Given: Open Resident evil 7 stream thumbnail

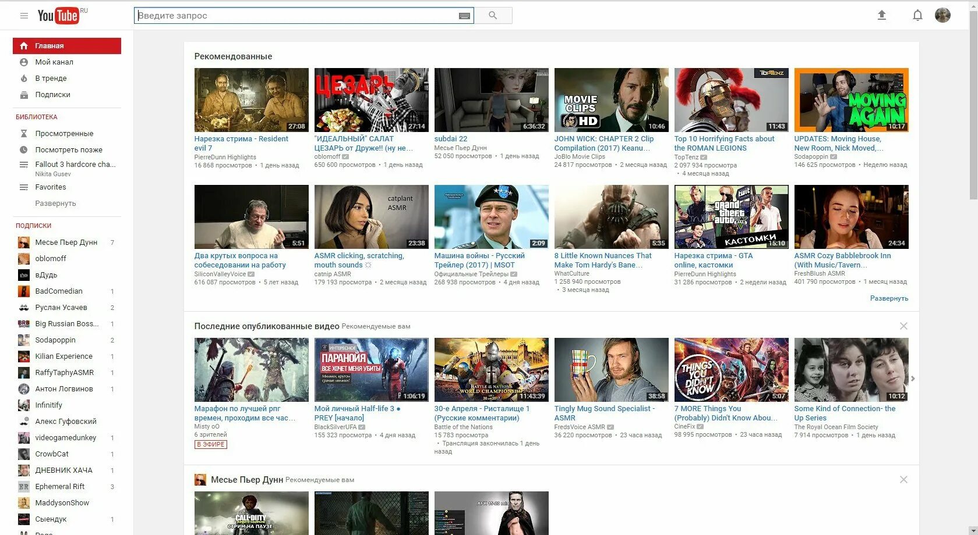Looking at the screenshot, I should click(x=252, y=100).
